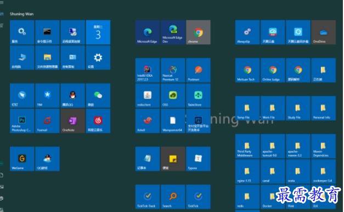Open the Notepad tile
This screenshot has height=212, width=344.
[x=148, y=159]
